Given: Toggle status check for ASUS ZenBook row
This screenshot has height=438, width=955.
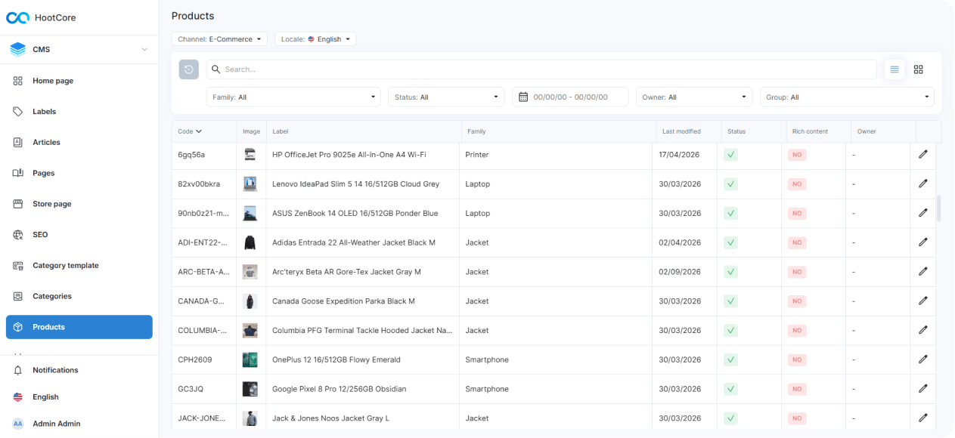Looking at the screenshot, I should click(730, 214).
